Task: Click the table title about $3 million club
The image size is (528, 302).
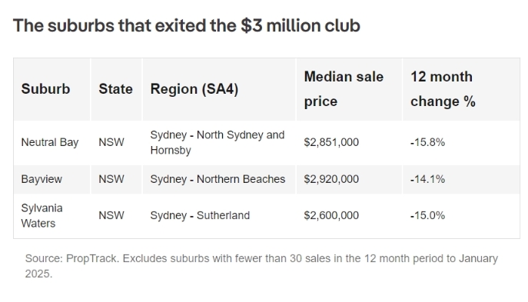Action: point(187,25)
